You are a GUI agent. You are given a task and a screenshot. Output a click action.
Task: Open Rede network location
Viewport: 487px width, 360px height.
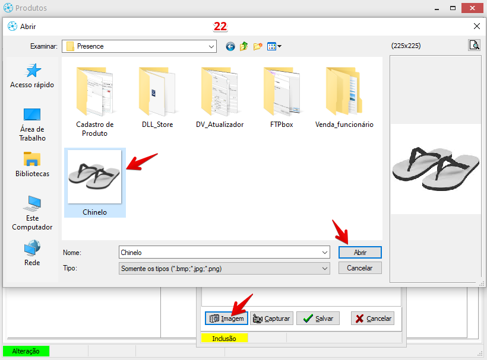(32, 253)
